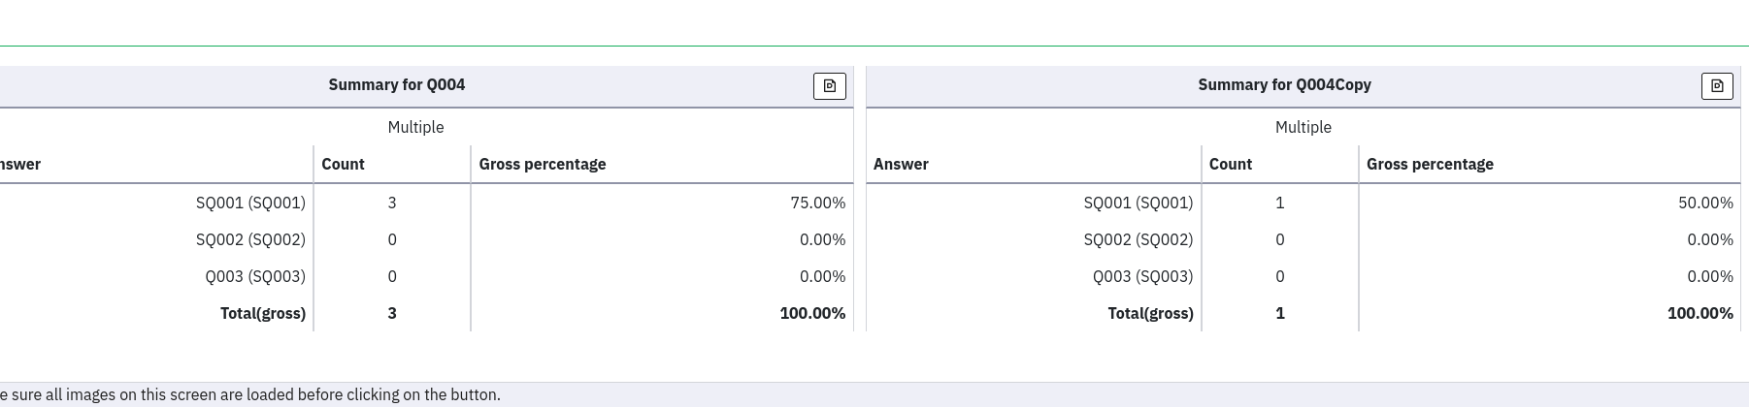Click the SQ001 (SQ001) answer in Q004Copy table
The height and width of the screenshot is (407, 1749).
coord(1138,203)
